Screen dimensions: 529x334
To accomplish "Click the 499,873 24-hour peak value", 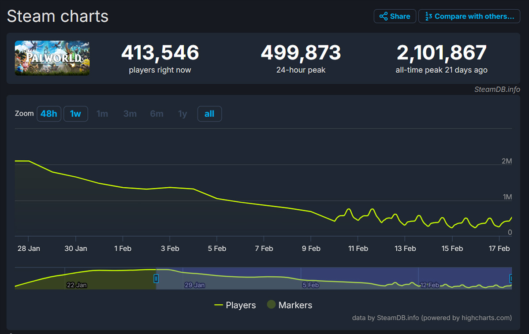I will tap(301, 53).
